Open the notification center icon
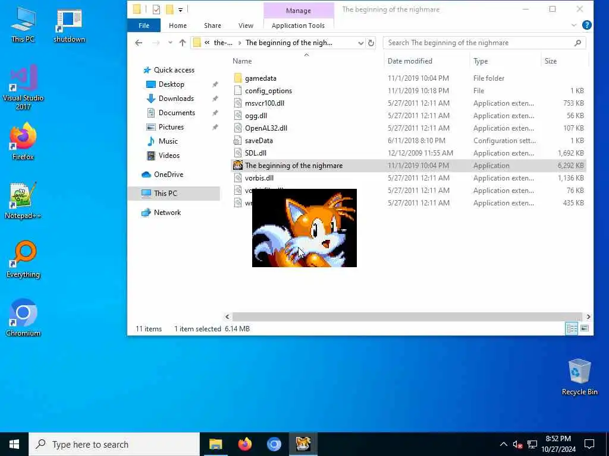This screenshot has height=456, width=609. pyautogui.click(x=589, y=444)
